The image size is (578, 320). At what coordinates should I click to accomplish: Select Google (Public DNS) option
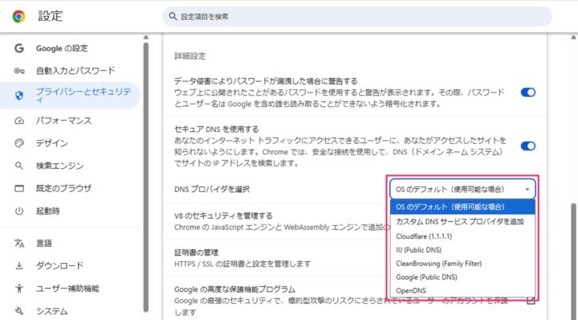tap(462, 277)
